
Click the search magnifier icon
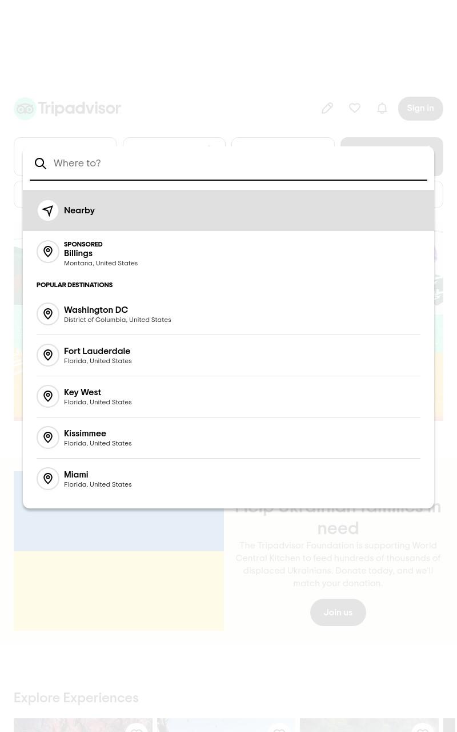pyautogui.click(x=41, y=164)
